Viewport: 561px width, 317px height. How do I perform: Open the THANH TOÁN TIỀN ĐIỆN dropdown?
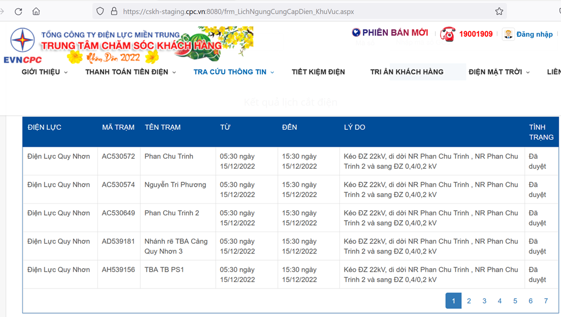click(x=130, y=72)
